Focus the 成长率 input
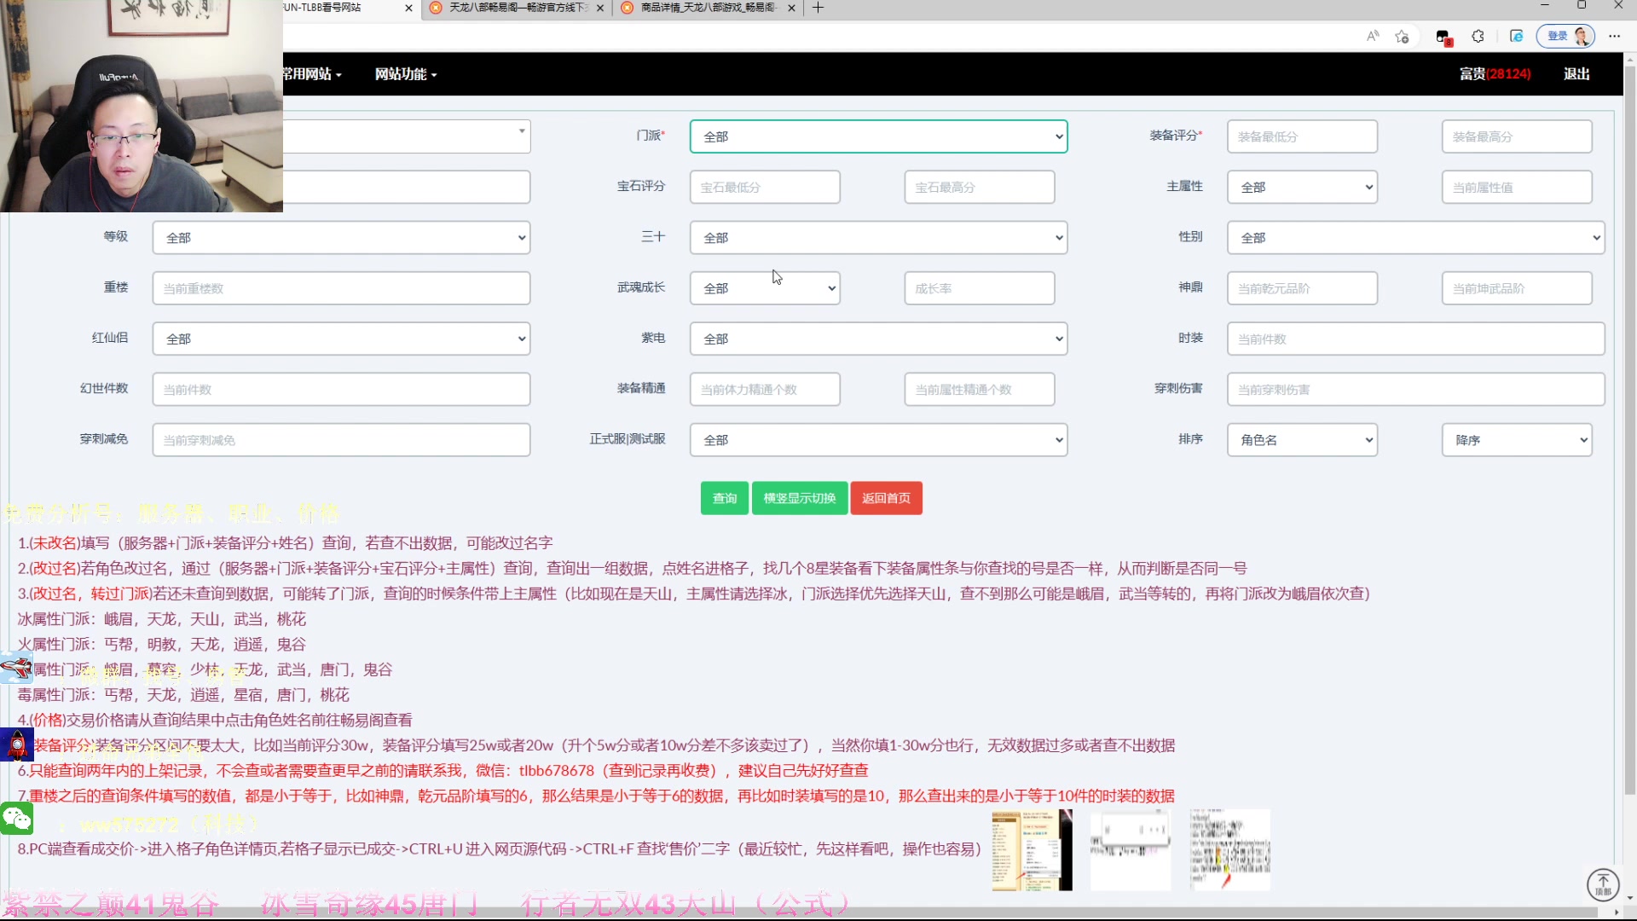 click(979, 288)
